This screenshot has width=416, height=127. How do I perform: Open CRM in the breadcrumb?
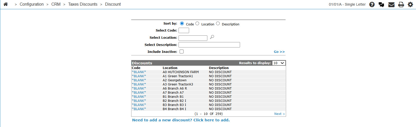coord(56,4)
